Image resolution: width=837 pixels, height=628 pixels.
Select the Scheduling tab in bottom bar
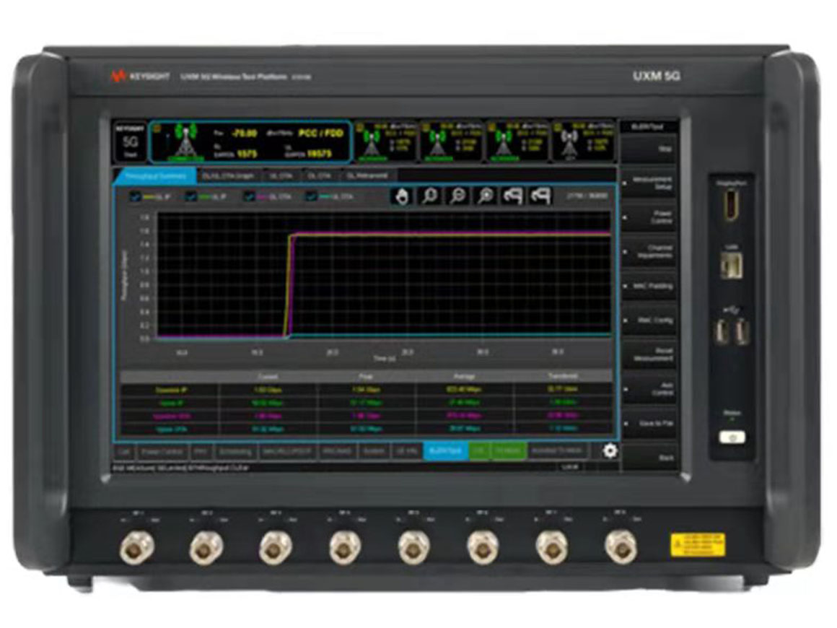235,451
